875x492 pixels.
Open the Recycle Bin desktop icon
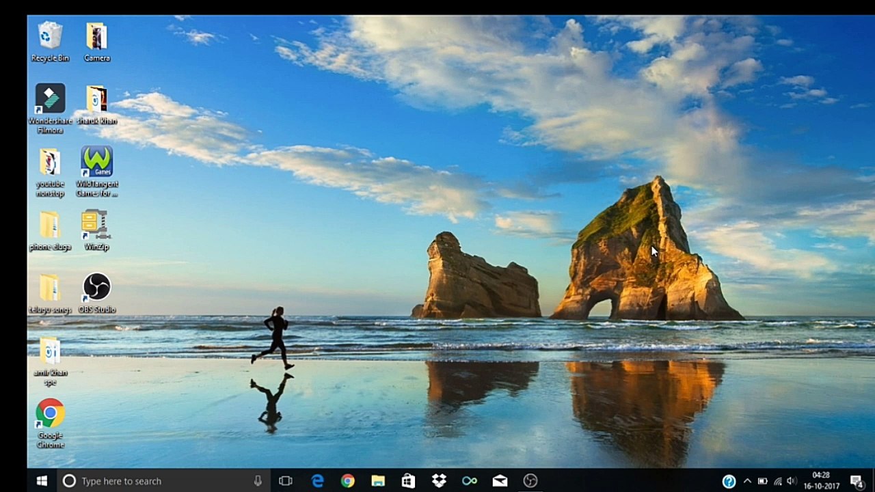50,42
